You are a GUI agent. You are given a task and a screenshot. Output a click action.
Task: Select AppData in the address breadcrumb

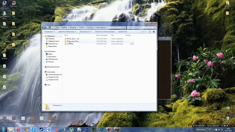[64, 27]
